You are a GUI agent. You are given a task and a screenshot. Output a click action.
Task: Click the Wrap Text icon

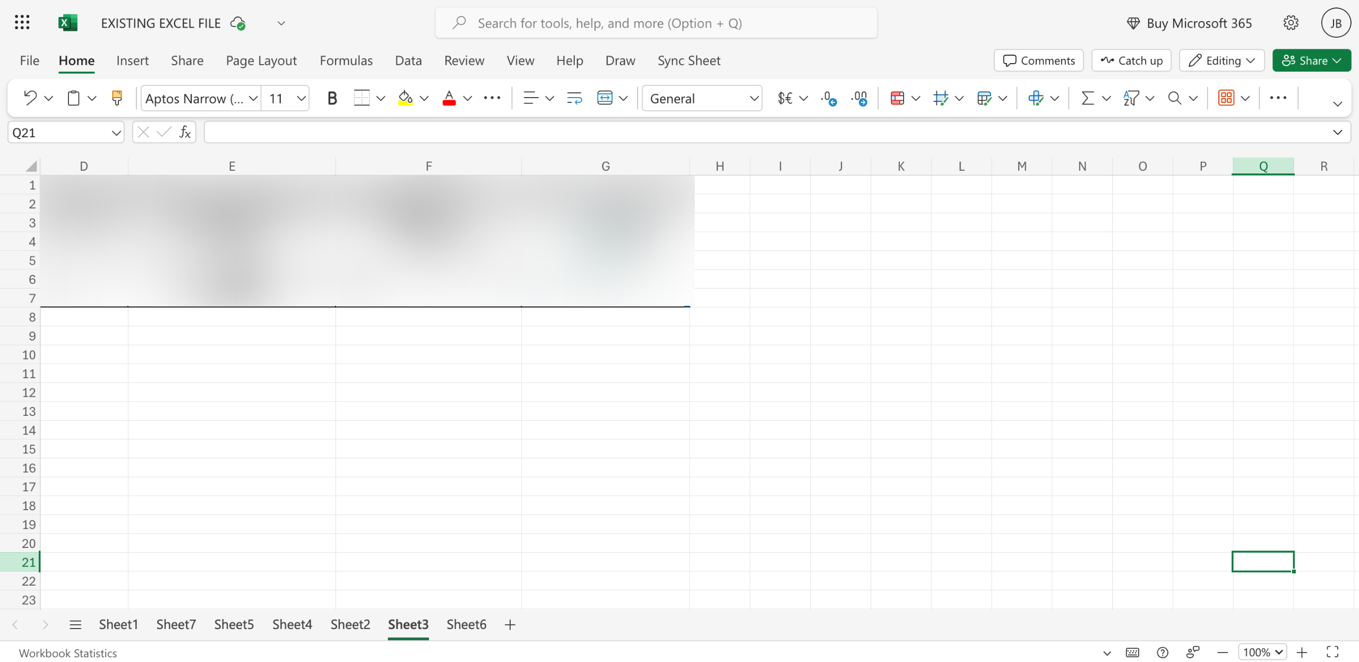point(574,98)
